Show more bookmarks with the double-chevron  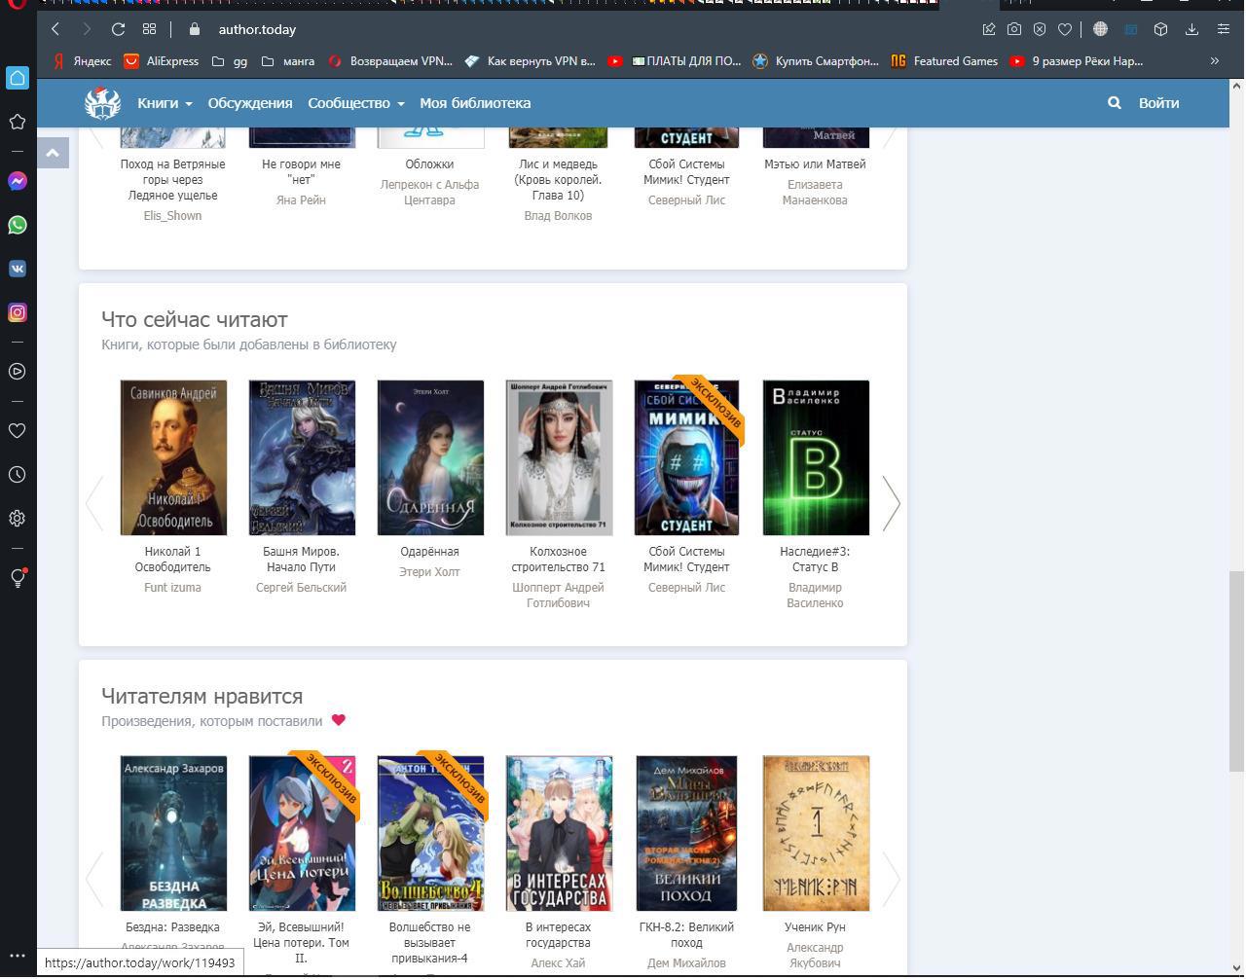pyautogui.click(x=1214, y=61)
